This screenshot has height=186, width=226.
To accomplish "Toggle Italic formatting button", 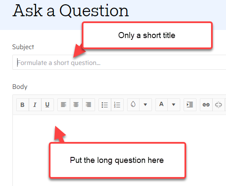I will tap(35, 105).
